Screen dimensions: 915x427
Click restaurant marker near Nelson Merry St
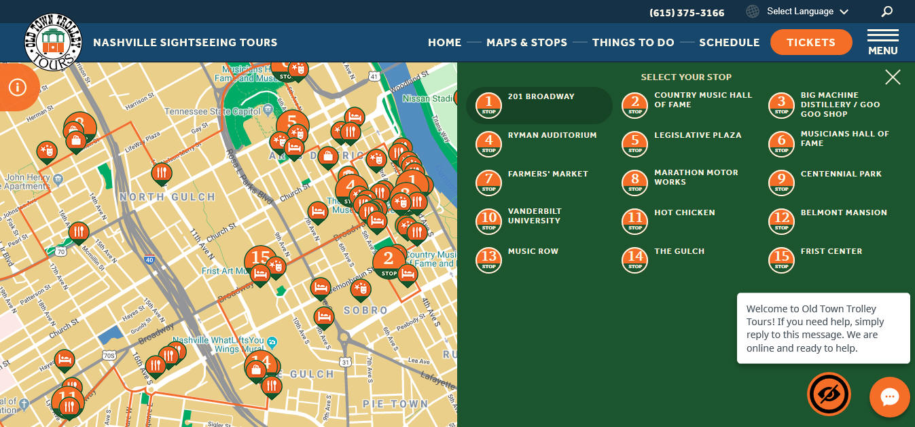(x=161, y=174)
